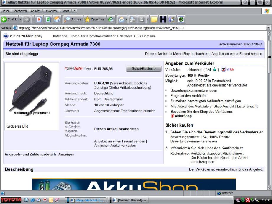Open the Bearbeiten menu
272x204 pixels.
[19, 11]
